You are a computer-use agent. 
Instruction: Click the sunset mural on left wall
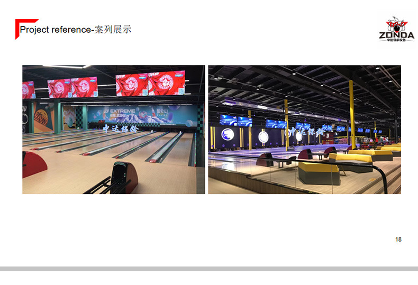44,117
